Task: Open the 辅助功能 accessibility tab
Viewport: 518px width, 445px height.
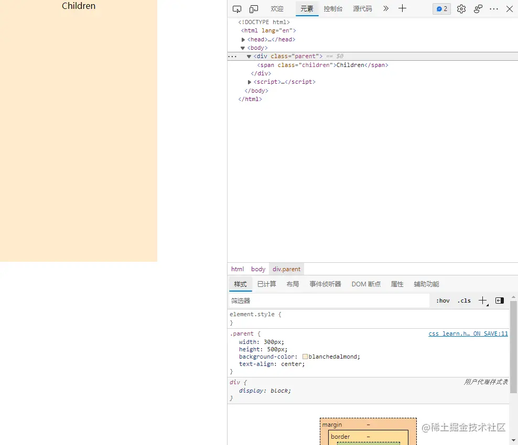Action: point(426,284)
